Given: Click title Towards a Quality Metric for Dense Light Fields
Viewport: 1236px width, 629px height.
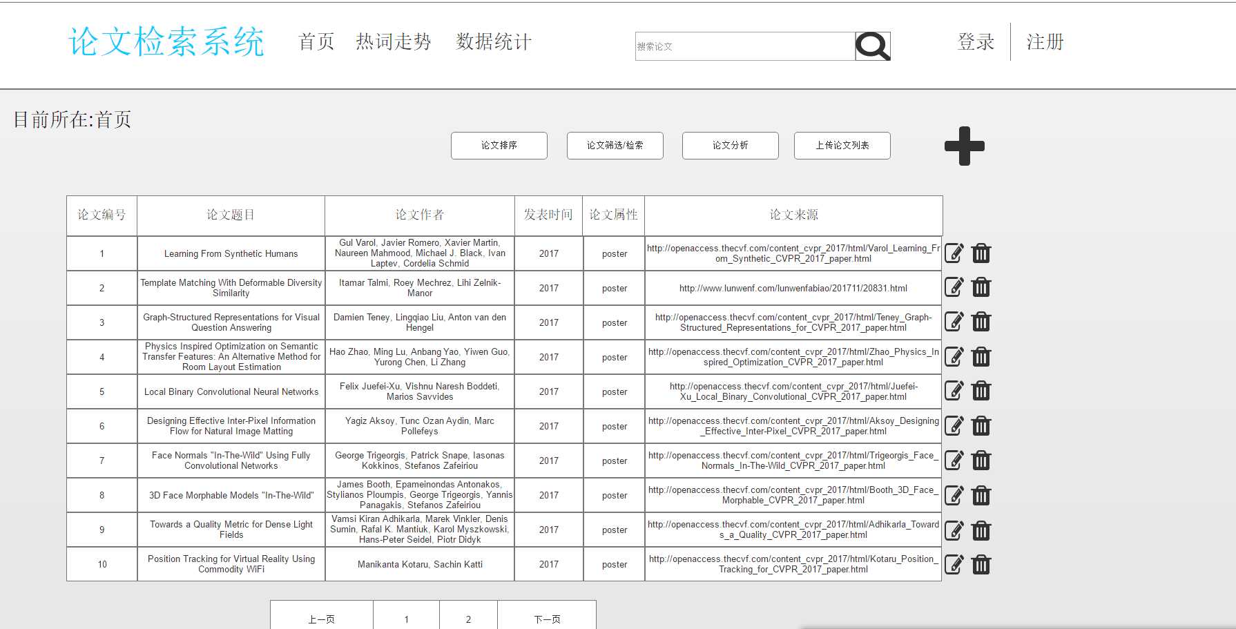Looking at the screenshot, I should pyautogui.click(x=231, y=530).
